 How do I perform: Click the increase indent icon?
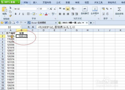(x=76, y=14)
